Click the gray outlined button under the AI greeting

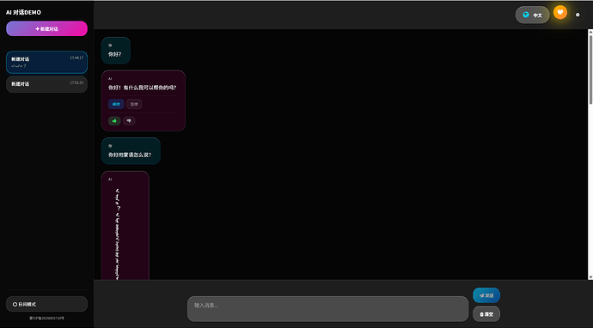coord(134,104)
